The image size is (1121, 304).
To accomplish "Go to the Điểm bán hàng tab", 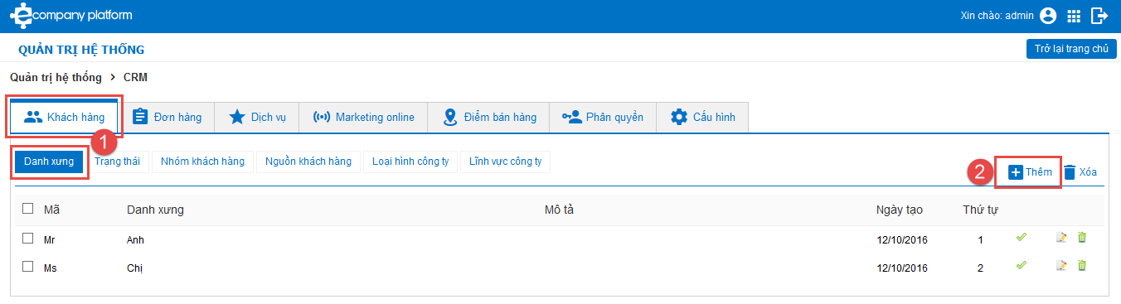I will click(x=489, y=117).
